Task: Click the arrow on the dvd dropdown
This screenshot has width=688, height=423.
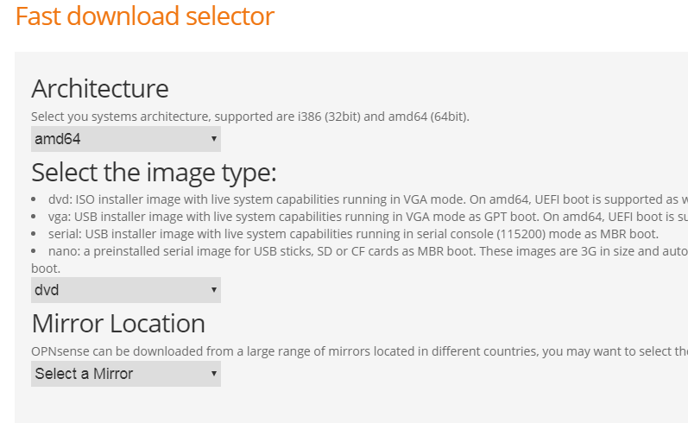Action: pos(213,290)
